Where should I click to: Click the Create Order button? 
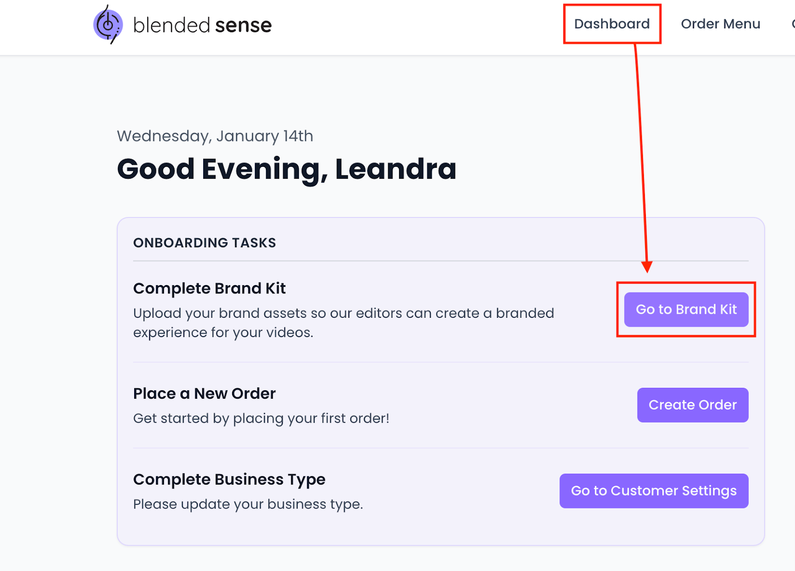(x=692, y=405)
